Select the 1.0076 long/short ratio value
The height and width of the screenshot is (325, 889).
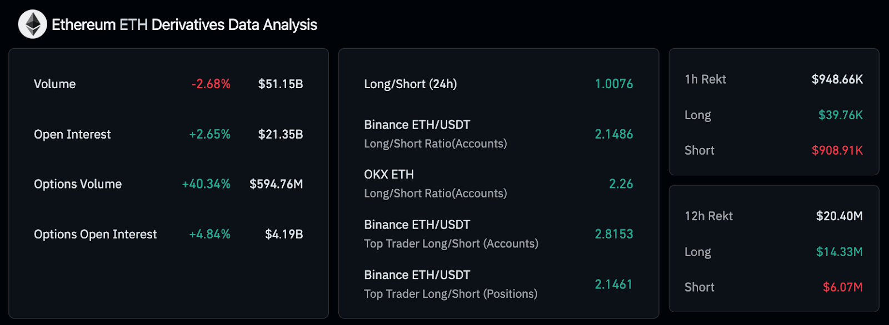click(613, 84)
